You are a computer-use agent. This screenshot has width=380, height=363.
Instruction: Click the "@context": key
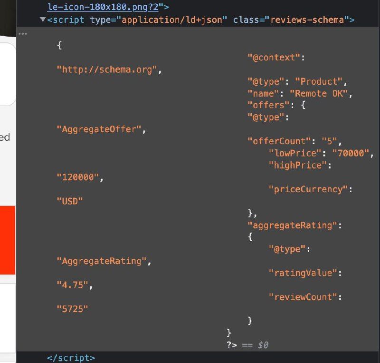point(276,58)
